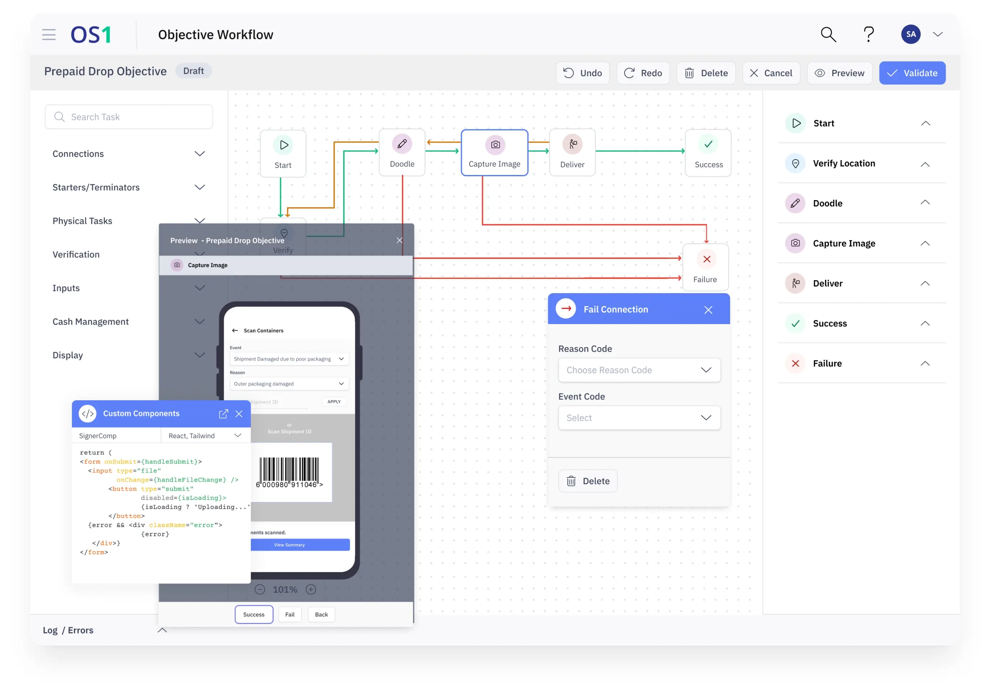Click the 101% zoom level text
This screenshot has height=693, width=990.
[x=285, y=589]
